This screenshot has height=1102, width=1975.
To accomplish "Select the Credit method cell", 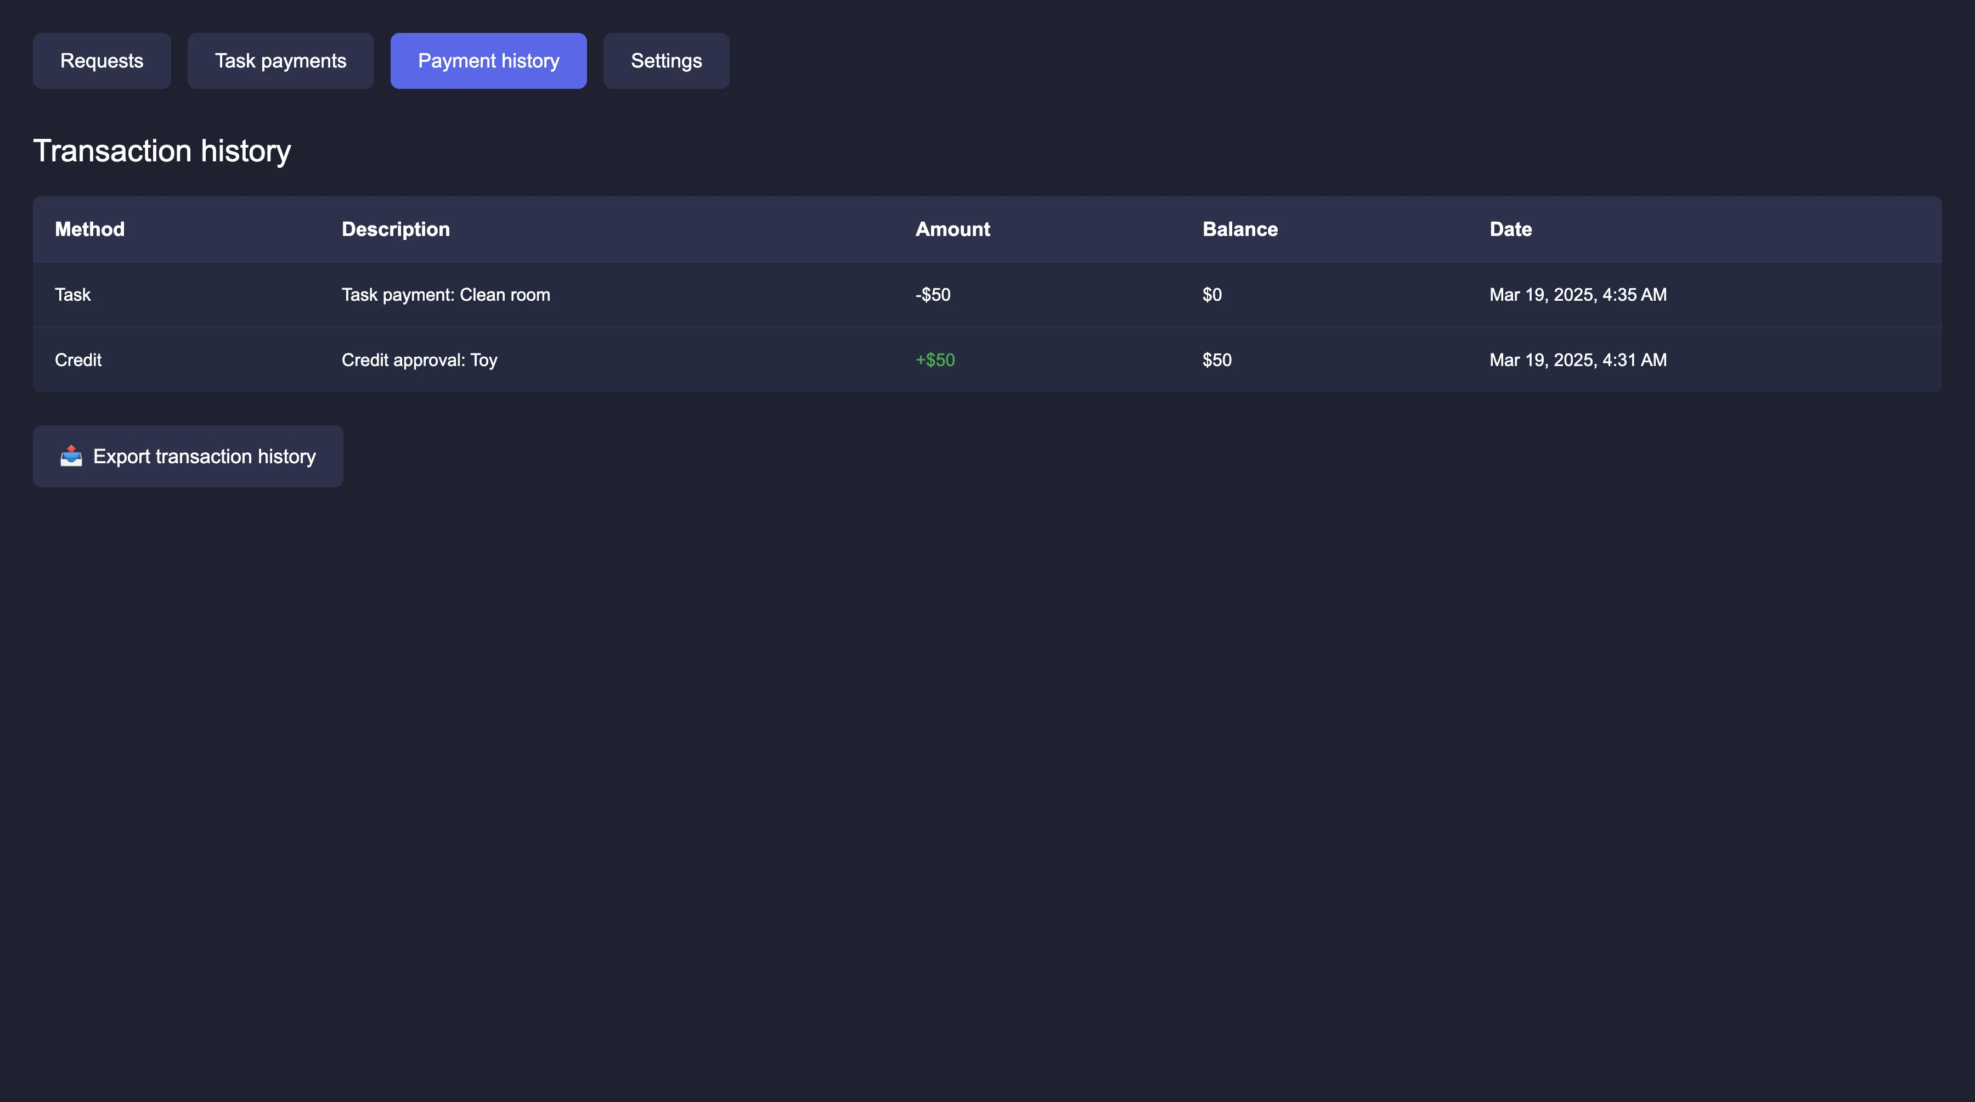I will coord(78,359).
